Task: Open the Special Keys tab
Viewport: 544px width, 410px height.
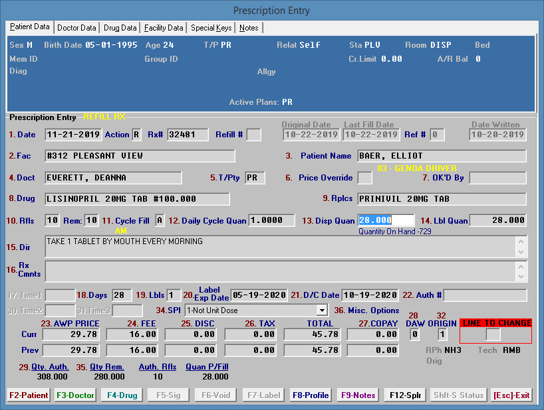Action: tap(211, 28)
